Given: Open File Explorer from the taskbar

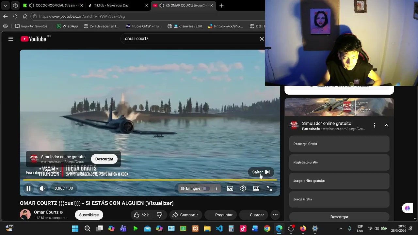Looking at the screenshot, I should tap(207, 228).
